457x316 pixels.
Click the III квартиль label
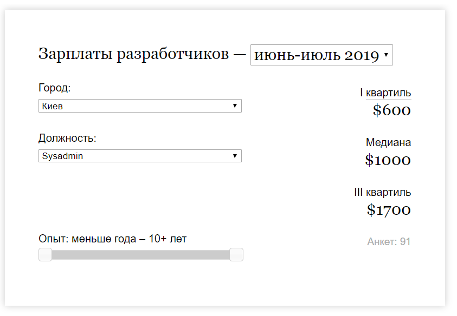point(382,193)
